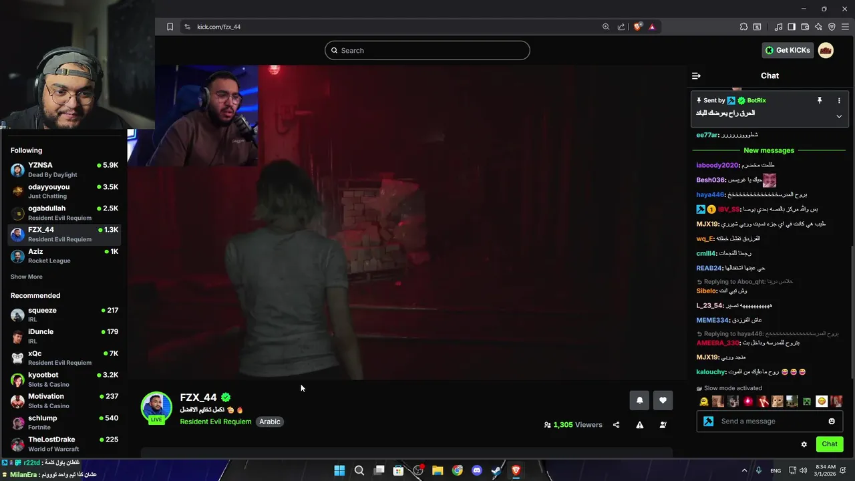Toggle the taskbar microphone icon
This screenshot has height=481, width=855.
759,470
